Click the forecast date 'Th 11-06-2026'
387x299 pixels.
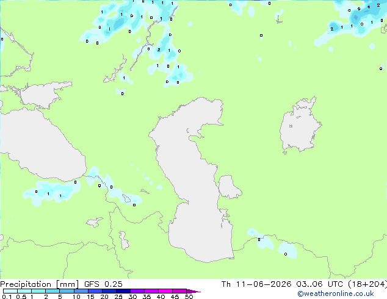tap(256, 284)
